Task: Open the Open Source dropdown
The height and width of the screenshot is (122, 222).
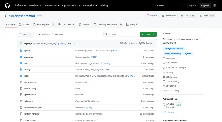Action: (x=71, y=6)
